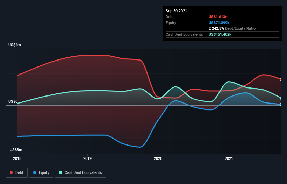Click the Equity label in tooltip

tap(171, 23)
